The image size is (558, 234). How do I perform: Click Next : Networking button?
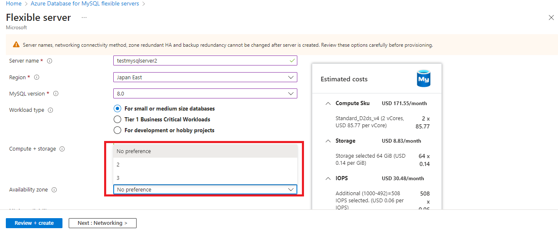102,223
